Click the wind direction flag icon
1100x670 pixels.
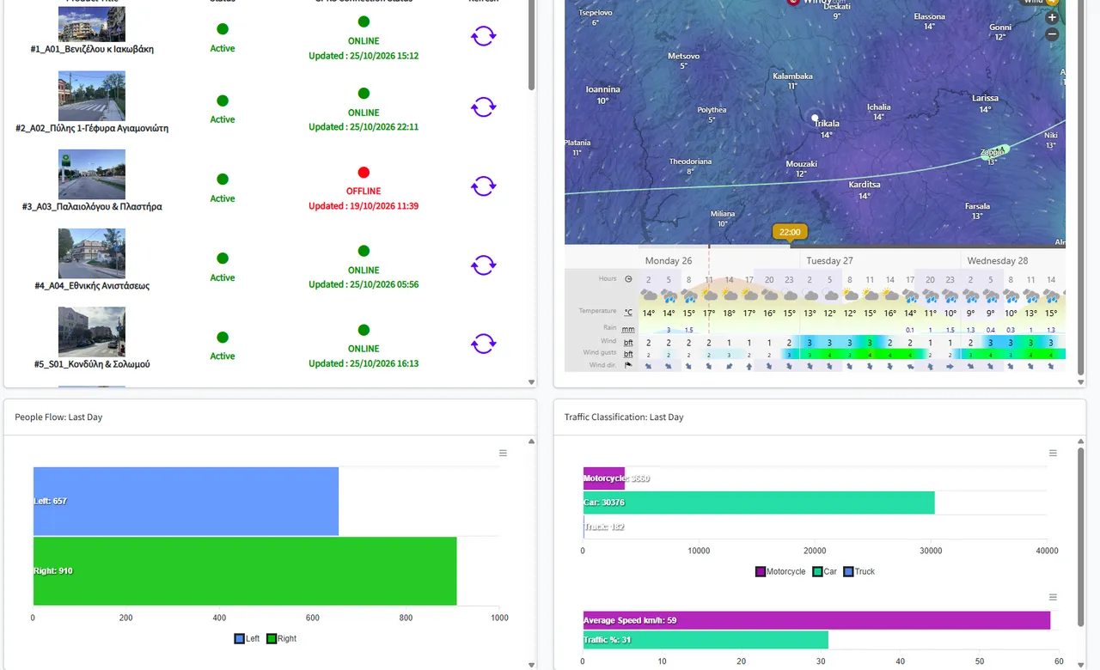point(628,365)
